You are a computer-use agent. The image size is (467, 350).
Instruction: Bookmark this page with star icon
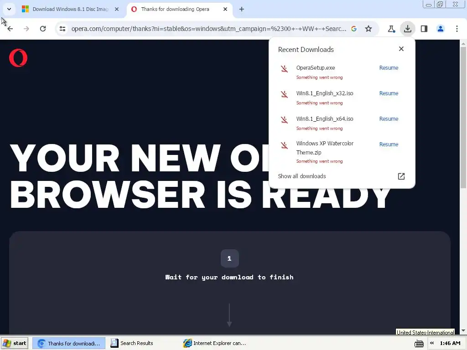pyautogui.click(x=368, y=29)
